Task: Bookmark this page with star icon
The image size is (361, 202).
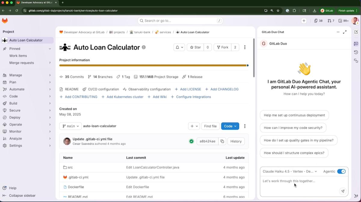Action: click(278, 11)
